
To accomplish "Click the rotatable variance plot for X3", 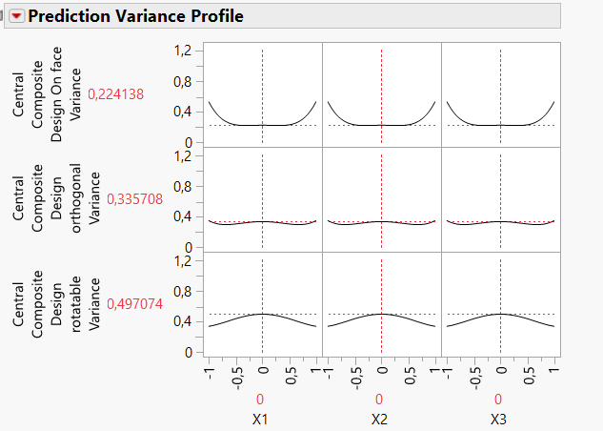I will [501, 305].
